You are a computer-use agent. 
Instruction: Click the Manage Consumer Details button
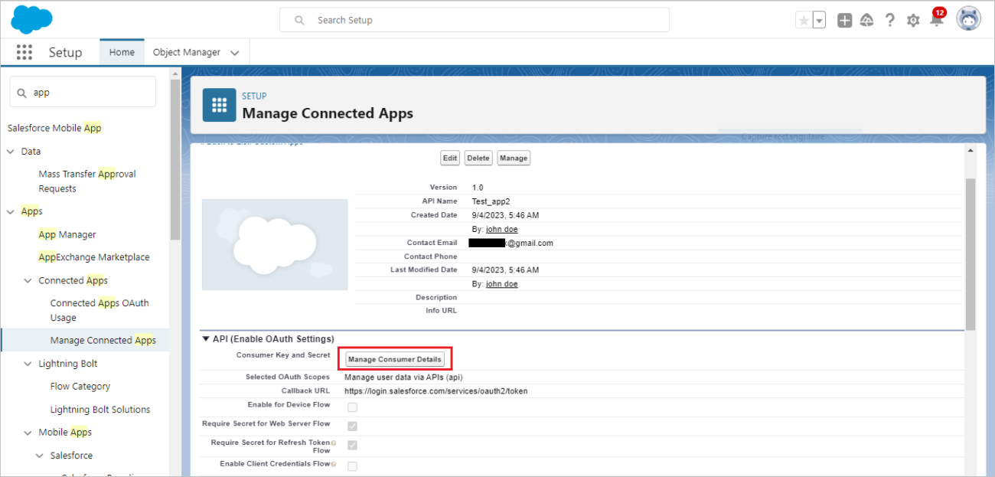[x=394, y=359]
